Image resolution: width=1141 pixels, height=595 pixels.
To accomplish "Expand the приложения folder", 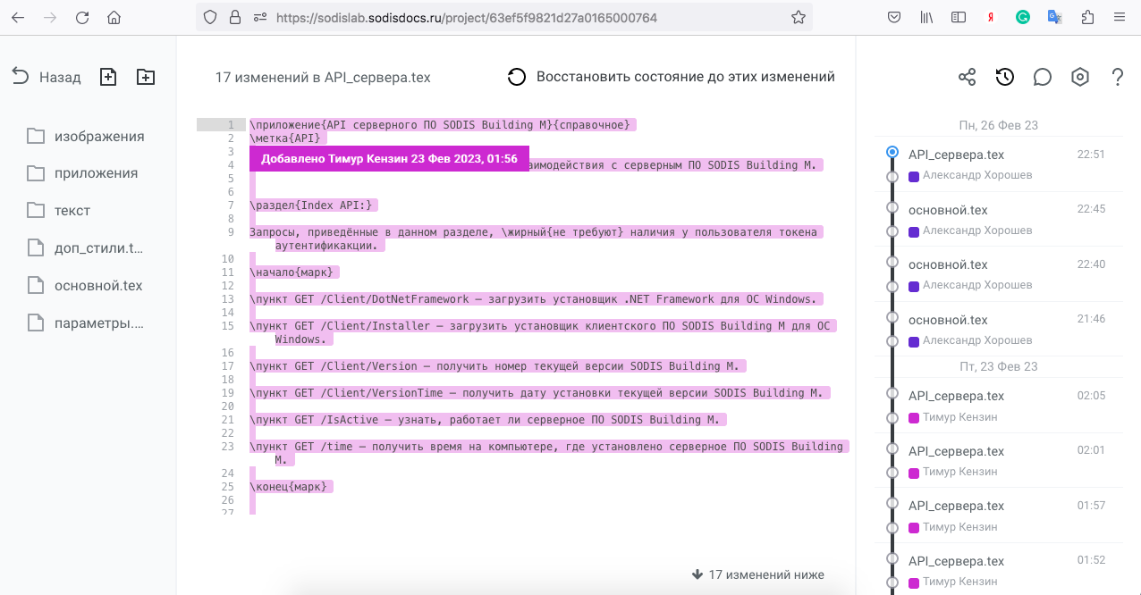I will point(93,173).
